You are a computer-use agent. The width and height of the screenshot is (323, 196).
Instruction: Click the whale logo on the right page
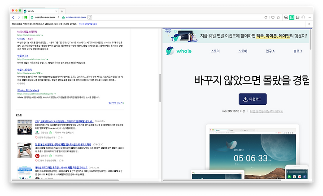point(179,51)
